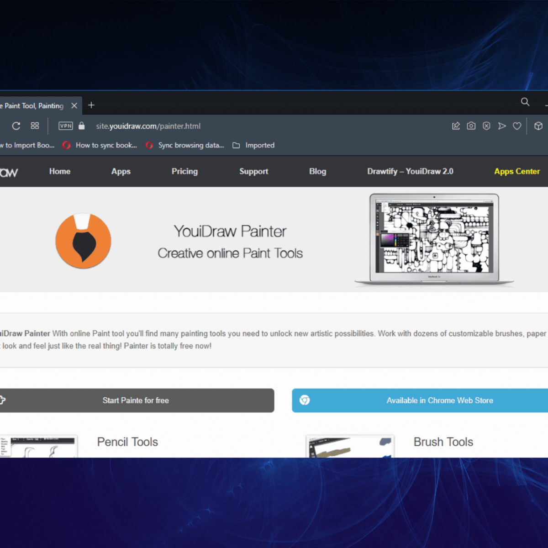Click the Brush Tools heading
The image size is (548, 548).
coord(443,442)
